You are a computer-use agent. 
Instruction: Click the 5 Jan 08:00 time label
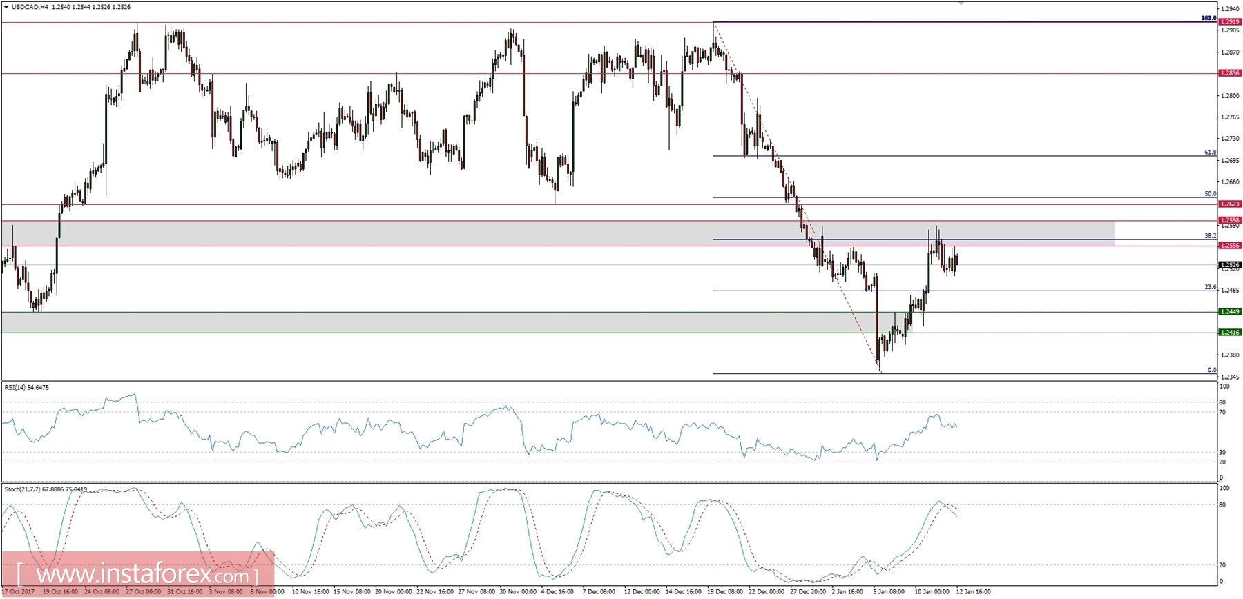click(889, 592)
